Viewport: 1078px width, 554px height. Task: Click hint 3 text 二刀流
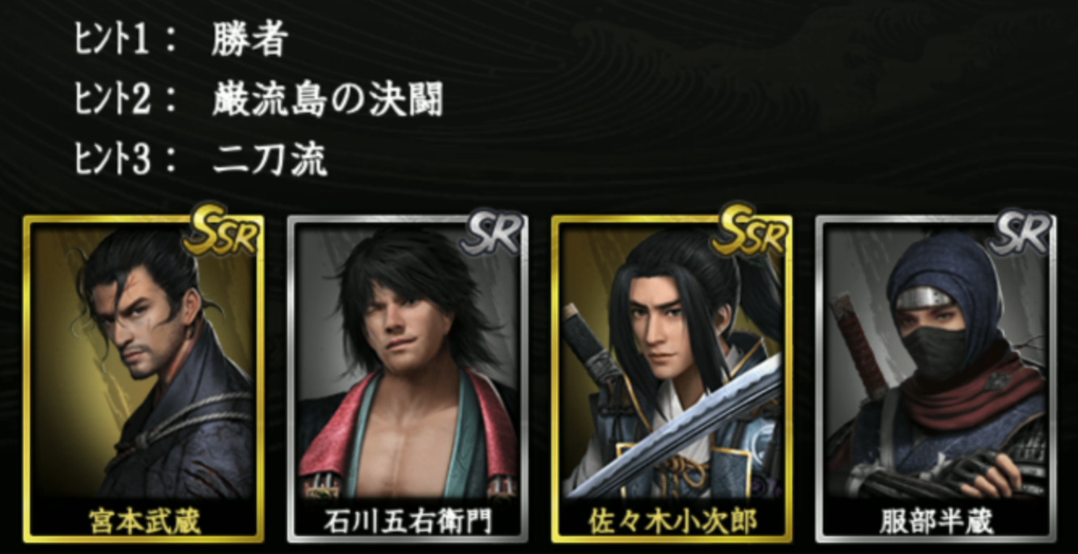click(269, 160)
